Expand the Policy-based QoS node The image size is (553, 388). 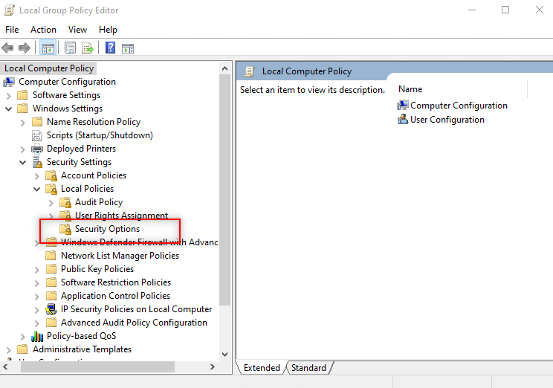pyautogui.click(x=23, y=337)
